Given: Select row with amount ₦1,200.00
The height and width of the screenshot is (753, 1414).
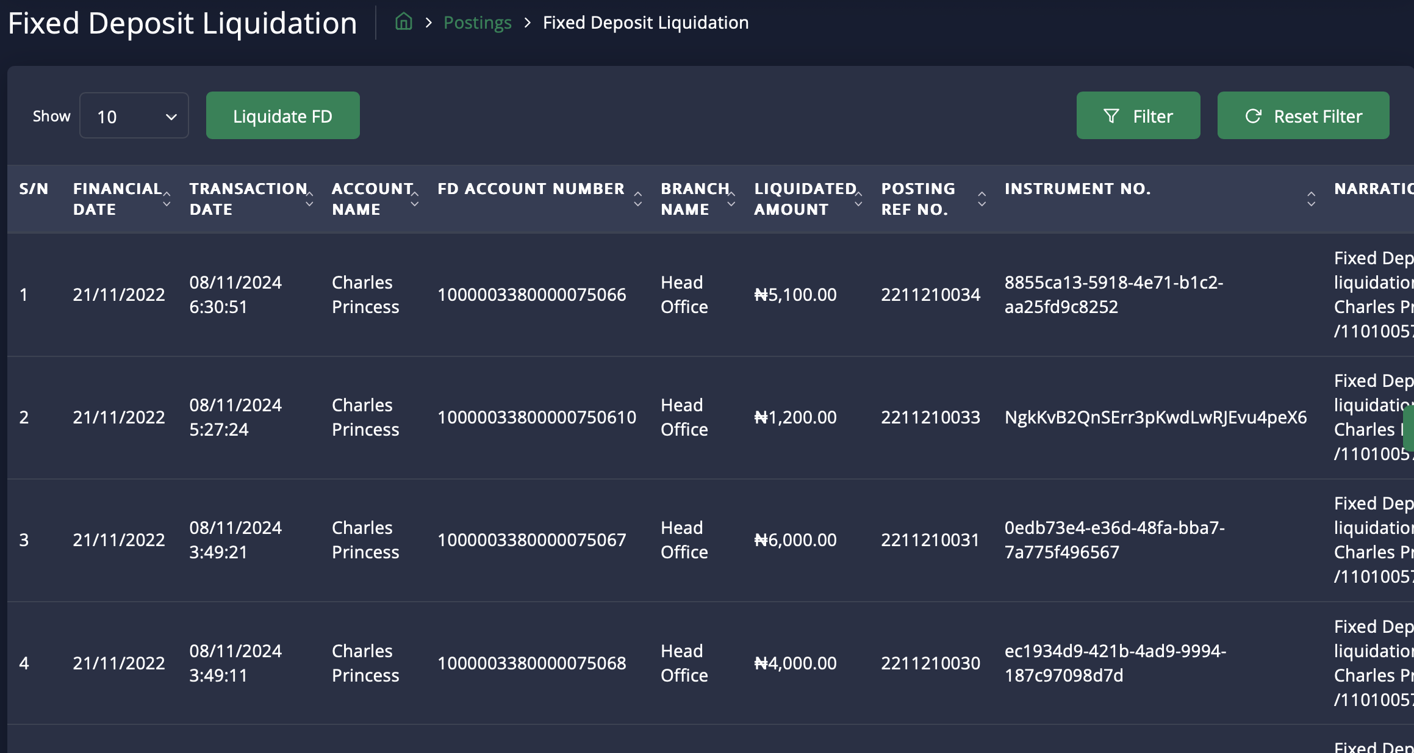Looking at the screenshot, I should coord(795,417).
